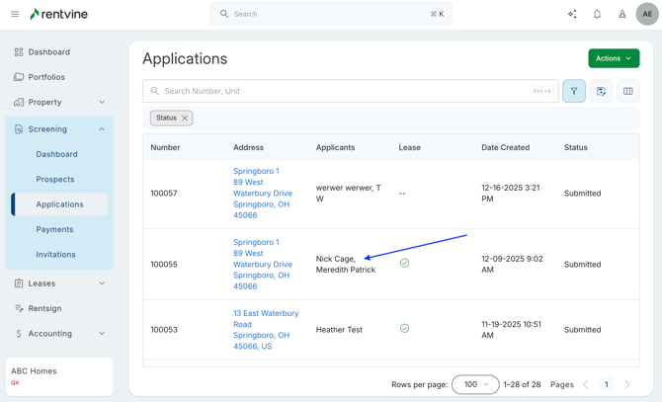Open the Rows per page dropdown
Viewport: 662px width, 402px height.
point(475,384)
